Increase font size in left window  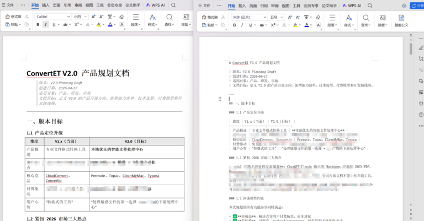pos(93,17)
